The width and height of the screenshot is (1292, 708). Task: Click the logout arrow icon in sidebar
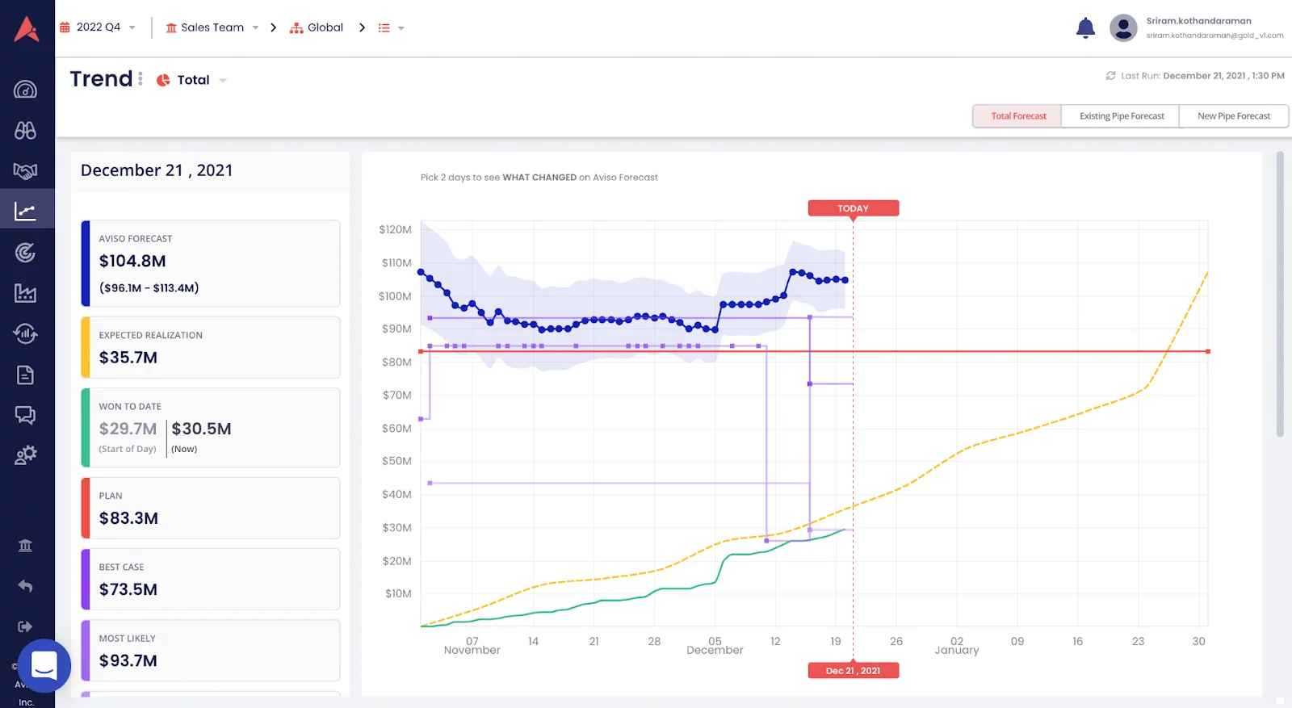click(x=25, y=626)
